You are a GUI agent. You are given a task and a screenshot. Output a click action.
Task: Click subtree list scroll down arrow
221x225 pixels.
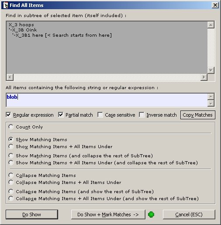211,70
